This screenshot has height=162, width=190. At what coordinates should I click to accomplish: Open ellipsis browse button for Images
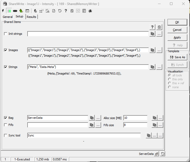[x=159, y=50]
